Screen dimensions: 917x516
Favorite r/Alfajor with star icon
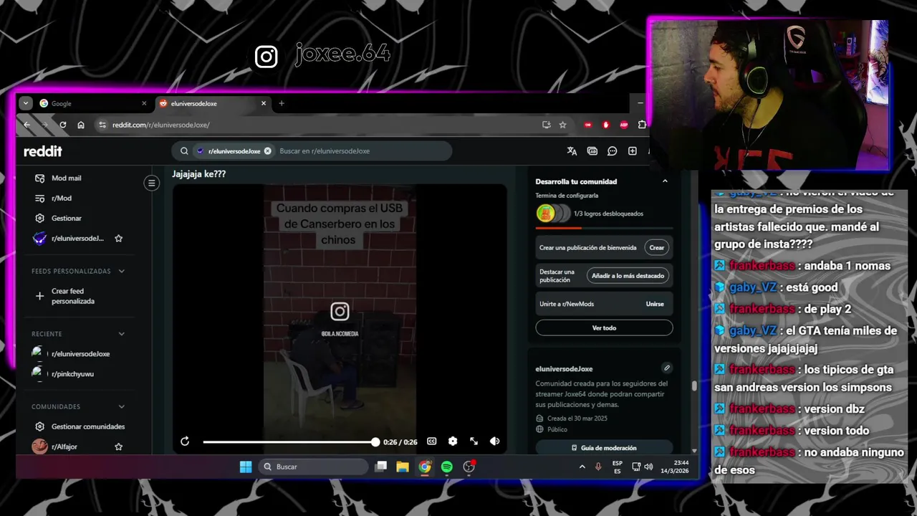(119, 446)
